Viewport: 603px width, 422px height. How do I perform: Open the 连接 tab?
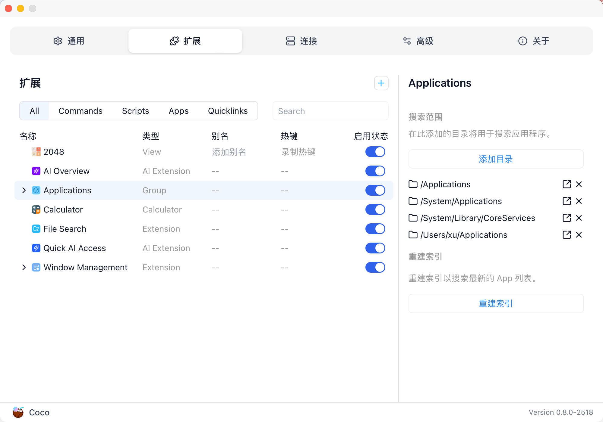[301, 41]
